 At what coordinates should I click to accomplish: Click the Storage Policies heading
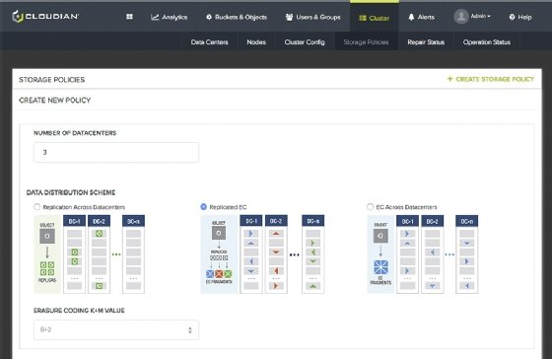click(51, 80)
